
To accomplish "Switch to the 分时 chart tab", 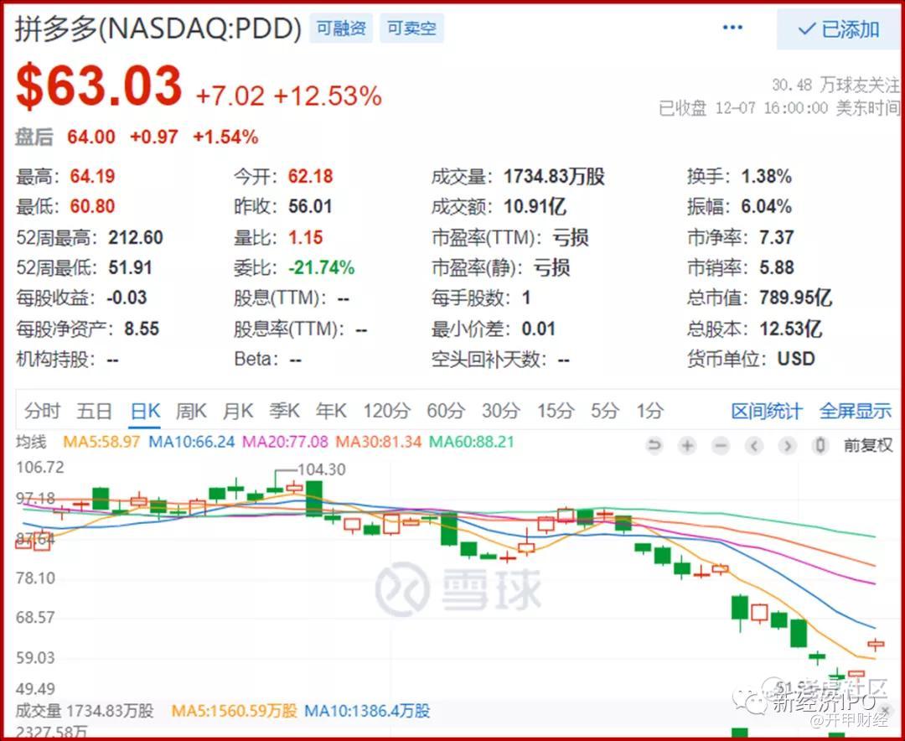I will [x=42, y=412].
